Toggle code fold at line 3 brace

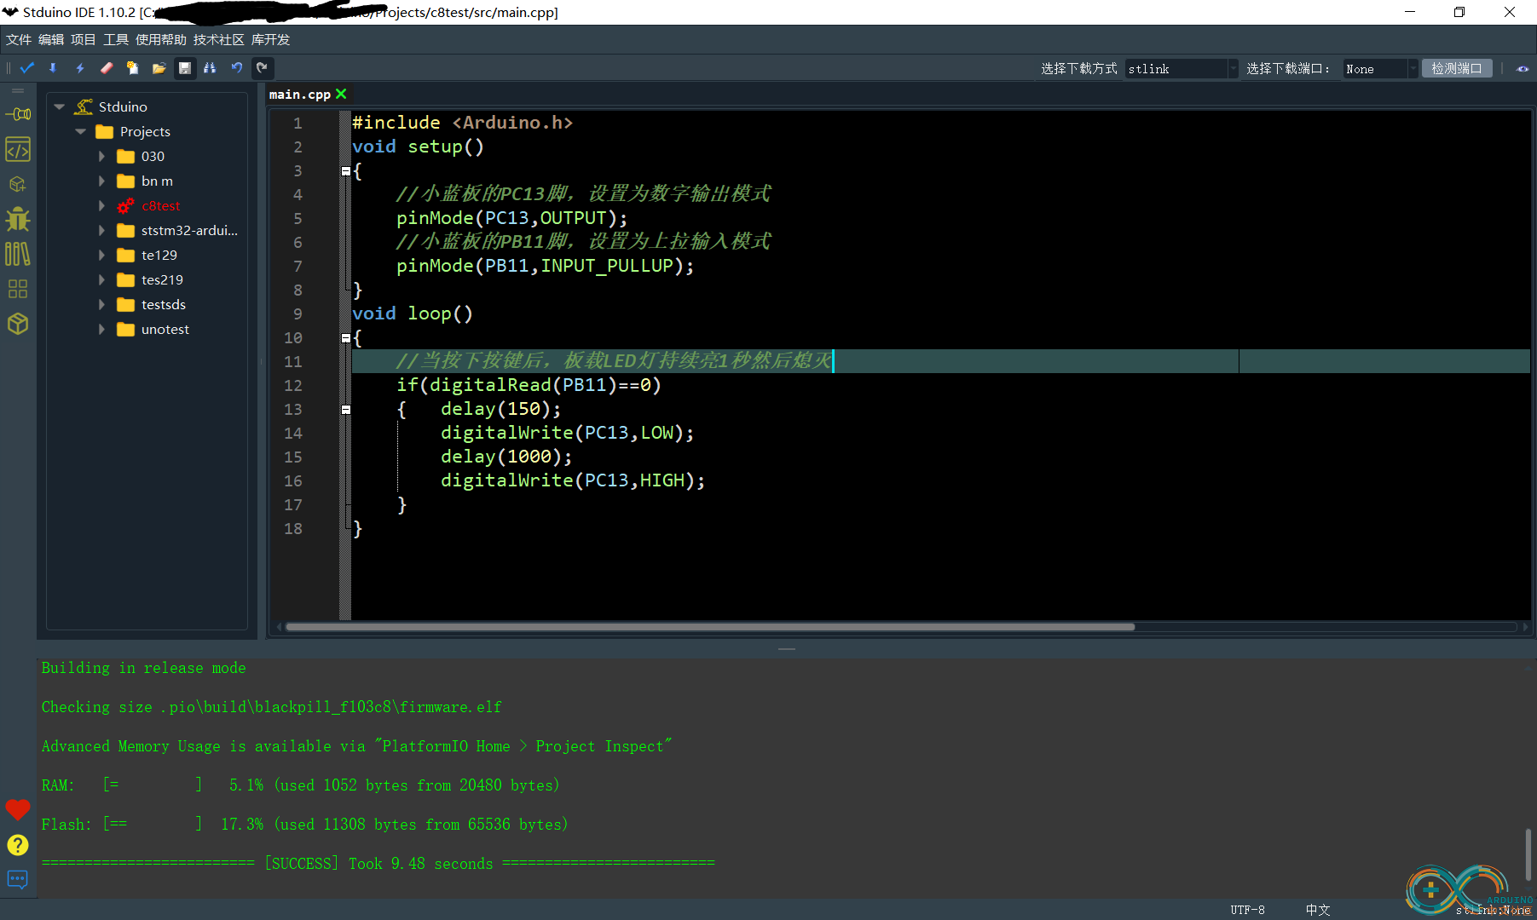pyautogui.click(x=345, y=171)
